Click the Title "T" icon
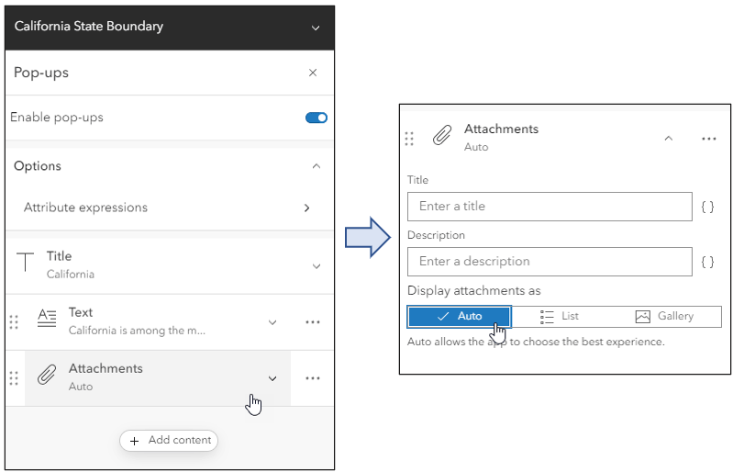The height and width of the screenshot is (472, 733). click(26, 264)
